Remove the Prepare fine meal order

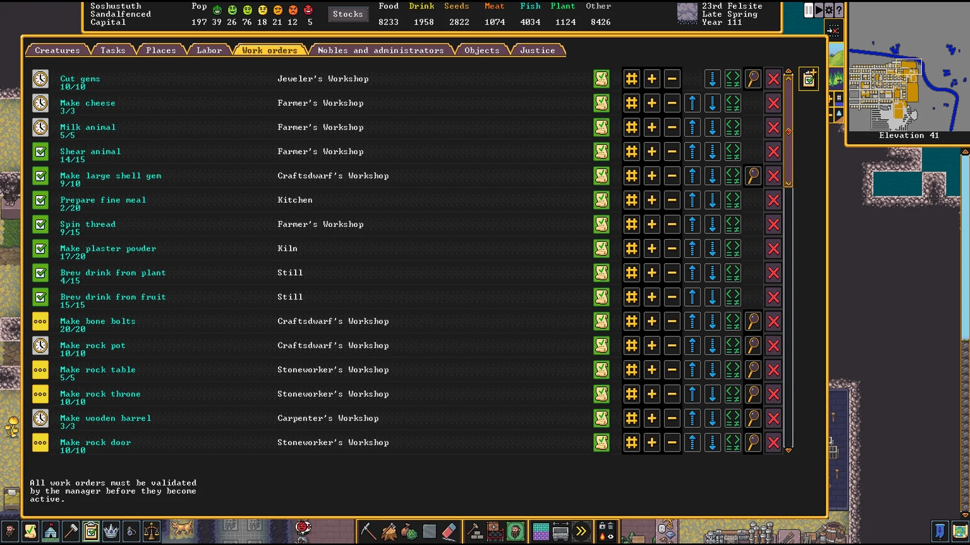coord(773,200)
